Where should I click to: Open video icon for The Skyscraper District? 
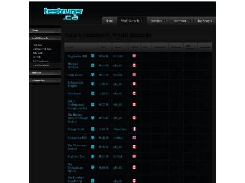[93, 147]
